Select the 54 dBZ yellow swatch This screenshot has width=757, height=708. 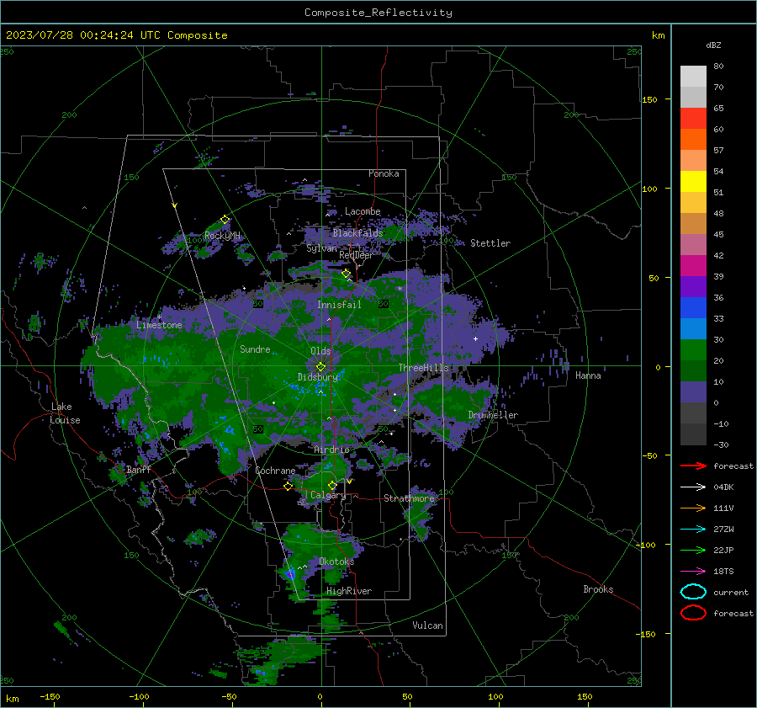693,182
